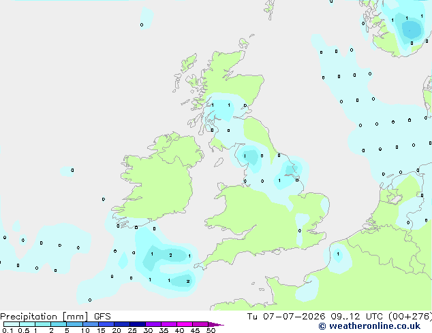
Task: Pick the legend swatch between 5 and 10
Action: click(x=74, y=324)
